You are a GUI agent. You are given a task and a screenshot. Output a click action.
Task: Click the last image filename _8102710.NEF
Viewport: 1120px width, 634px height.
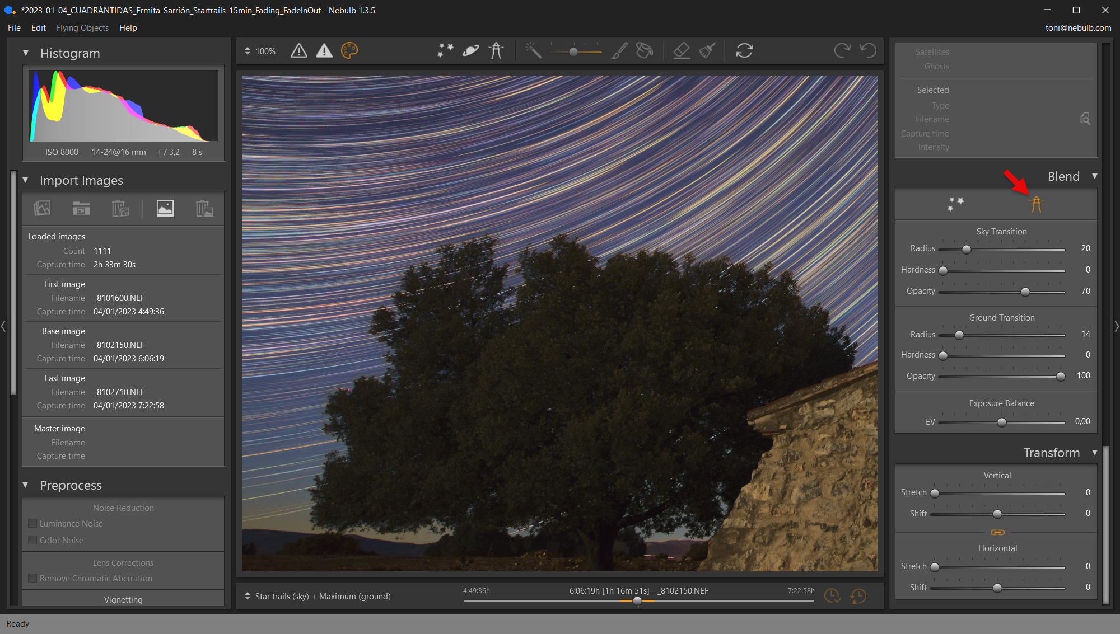pyautogui.click(x=119, y=392)
